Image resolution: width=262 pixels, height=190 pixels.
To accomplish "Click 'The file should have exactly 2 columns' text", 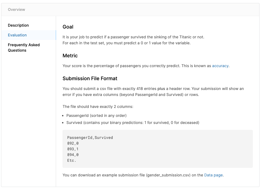I will pos(98,107).
